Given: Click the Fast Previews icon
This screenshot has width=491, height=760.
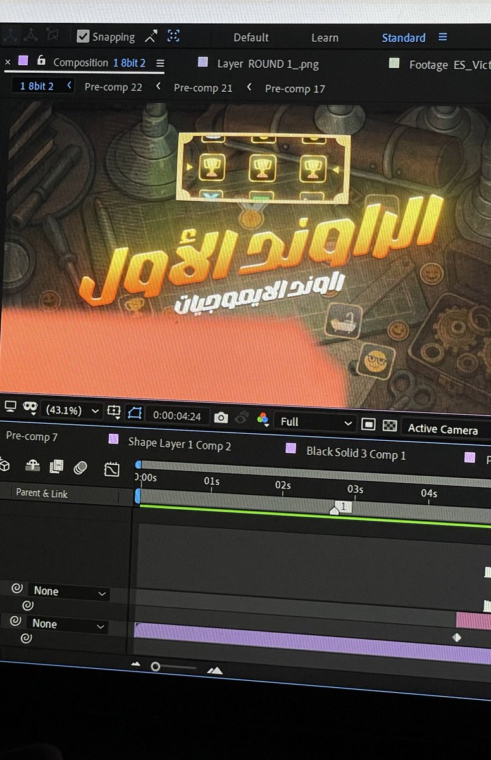Looking at the screenshot, I should point(370,424).
